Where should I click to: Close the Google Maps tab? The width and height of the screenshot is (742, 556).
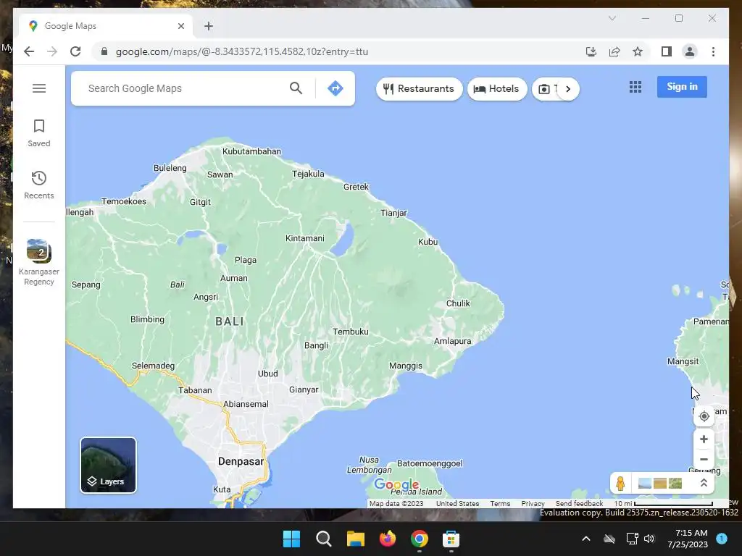click(180, 26)
